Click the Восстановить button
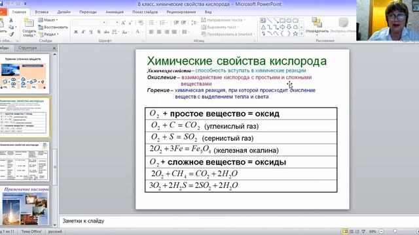The width and height of the screenshot is (419, 235). coord(53,27)
